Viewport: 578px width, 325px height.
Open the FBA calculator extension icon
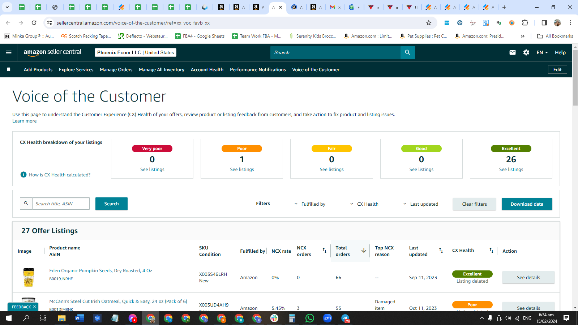(447, 23)
